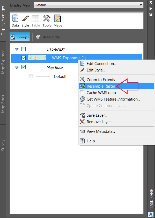Choose Edit Connection... from context menu

point(116,64)
